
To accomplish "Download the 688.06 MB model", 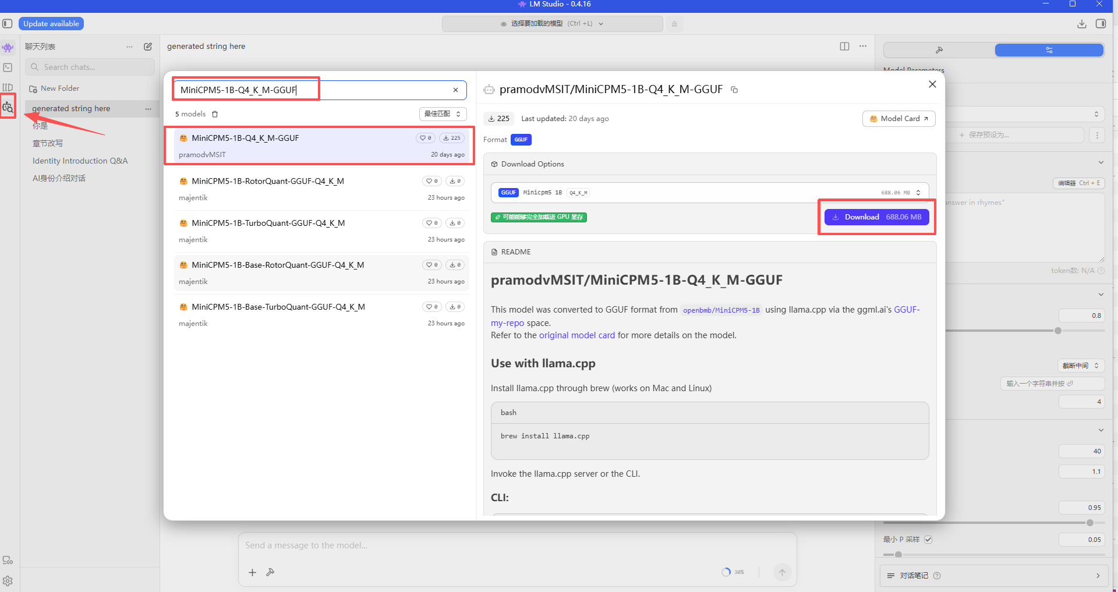I will click(876, 217).
